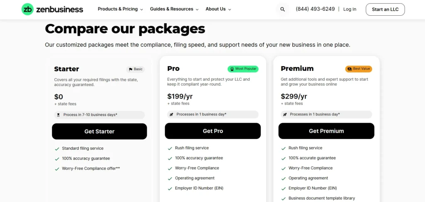
Task: Click the flag icon on Basic badge
Action: 131,70
